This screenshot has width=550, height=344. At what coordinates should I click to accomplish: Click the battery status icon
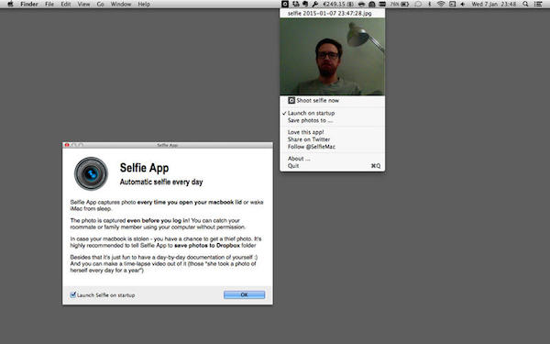405,5
